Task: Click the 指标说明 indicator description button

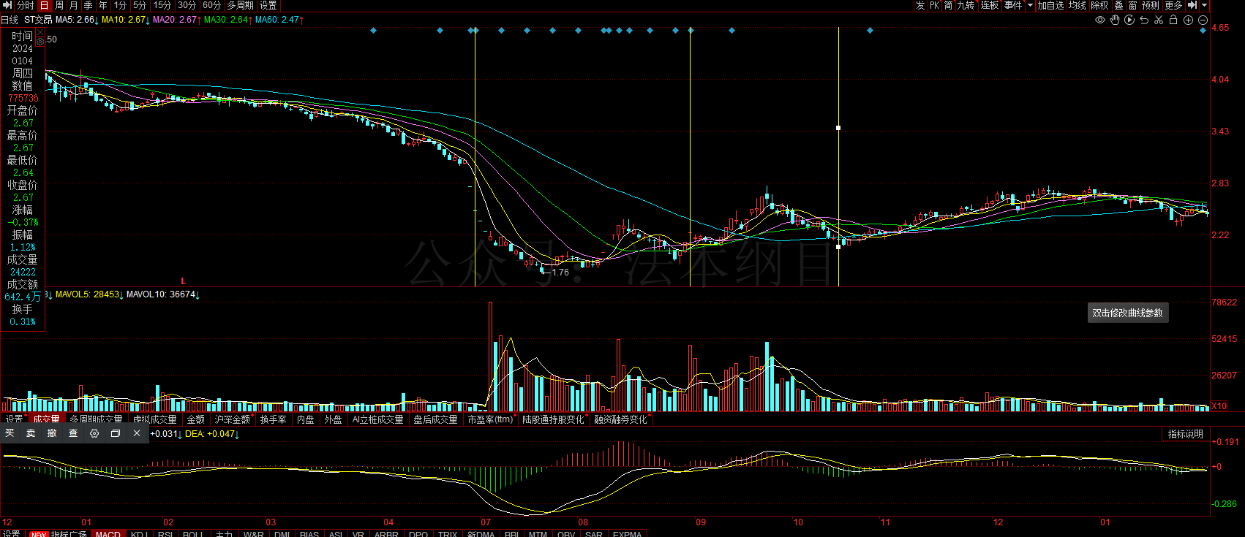Action: (x=1185, y=434)
